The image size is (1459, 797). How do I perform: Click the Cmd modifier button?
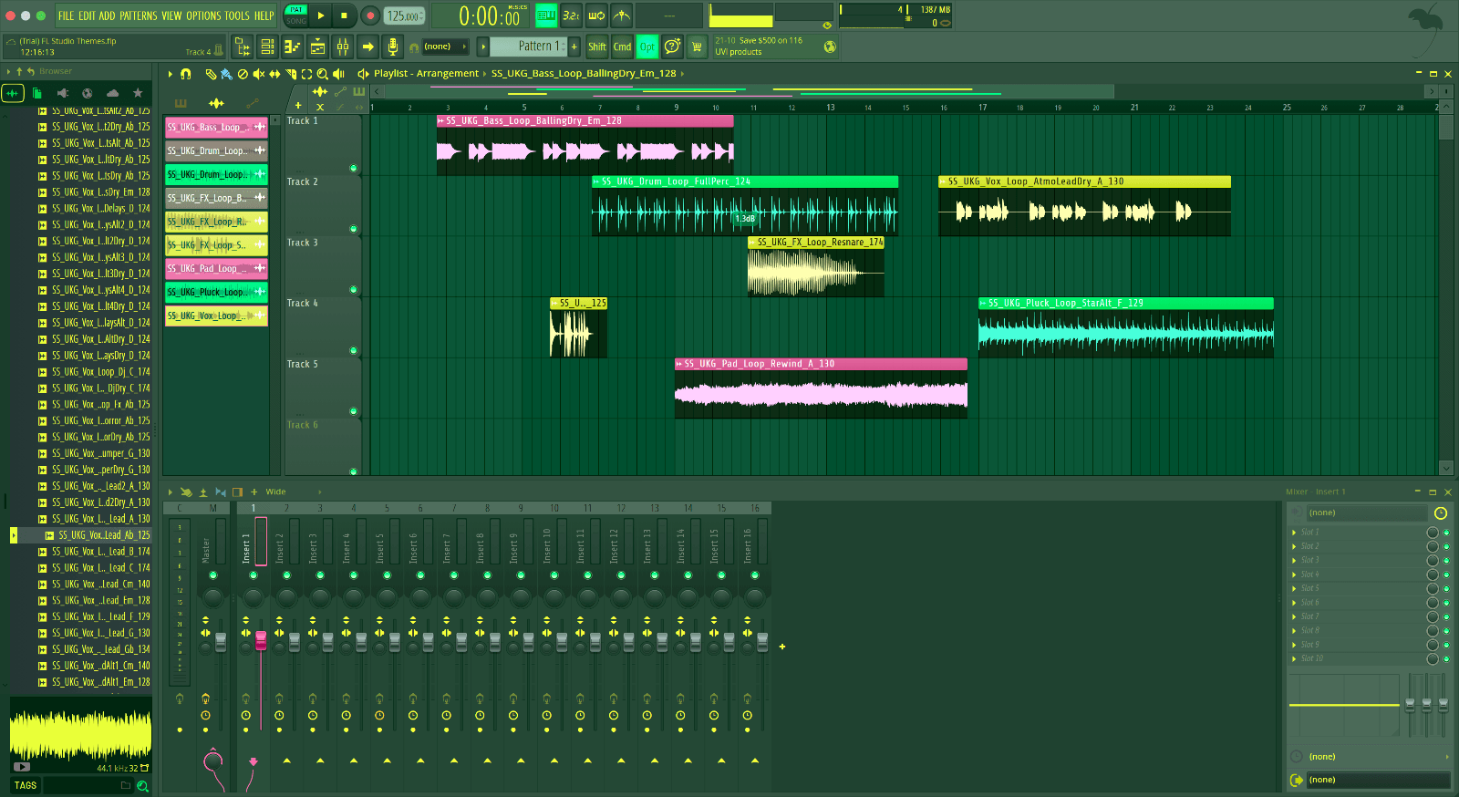coord(622,47)
